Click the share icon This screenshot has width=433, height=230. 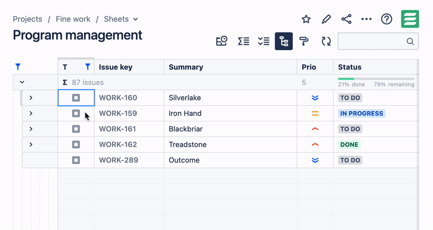point(346,19)
